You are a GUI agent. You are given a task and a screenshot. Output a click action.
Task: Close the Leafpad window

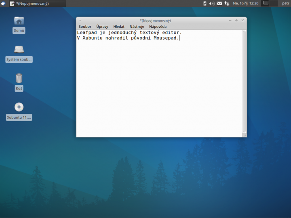click(242, 21)
